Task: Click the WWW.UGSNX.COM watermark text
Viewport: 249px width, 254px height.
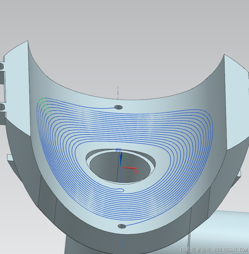Action: [x=230, y=250]
